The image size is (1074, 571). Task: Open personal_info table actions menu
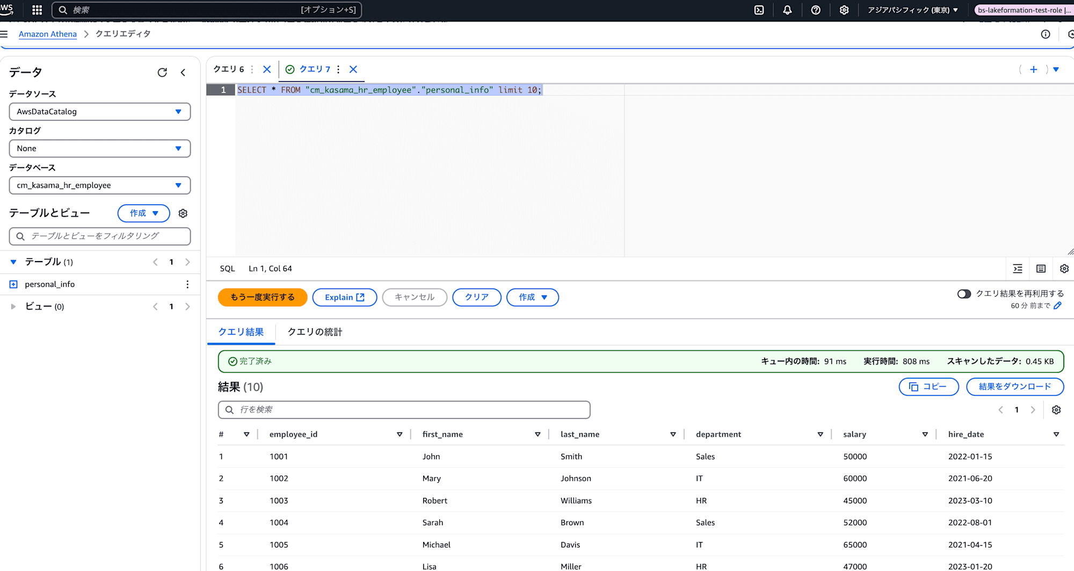(x=187, y=284)
